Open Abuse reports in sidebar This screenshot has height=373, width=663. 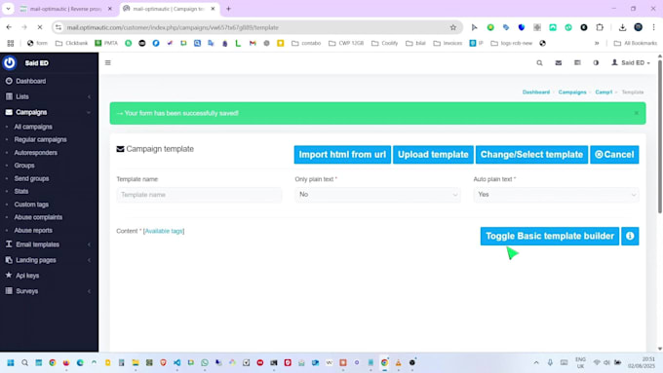33,230
